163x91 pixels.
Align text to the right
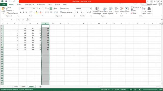(51, 12)
